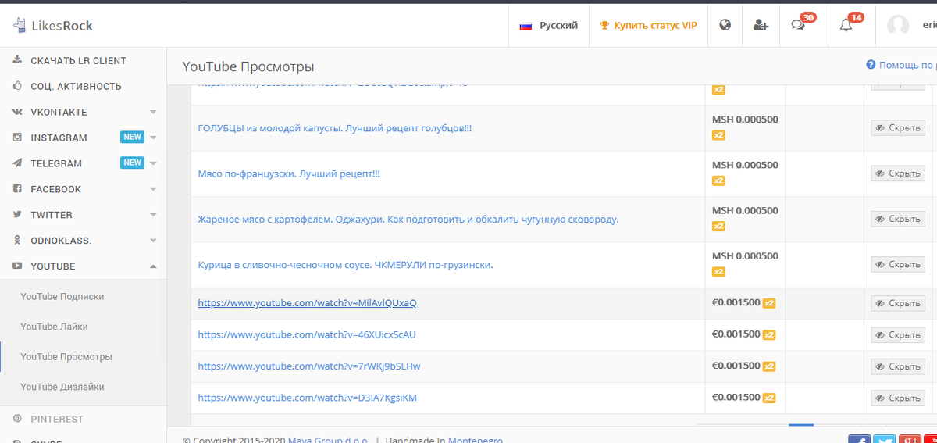The image size is (937, 443).
Task: Open youtube link ending 7rWKj9bSLHw
Action: coord(309,366)
